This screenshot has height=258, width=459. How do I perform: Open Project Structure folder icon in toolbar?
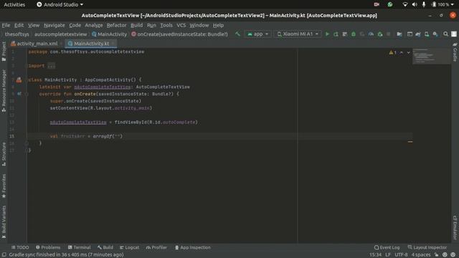[x=399, y=34]
